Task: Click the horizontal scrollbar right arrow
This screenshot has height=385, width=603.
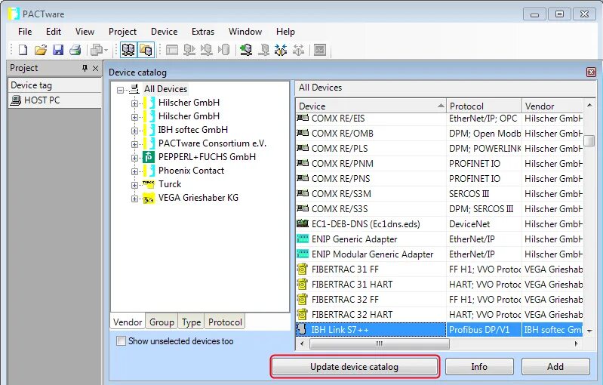Action: click(x=576, y=343)
